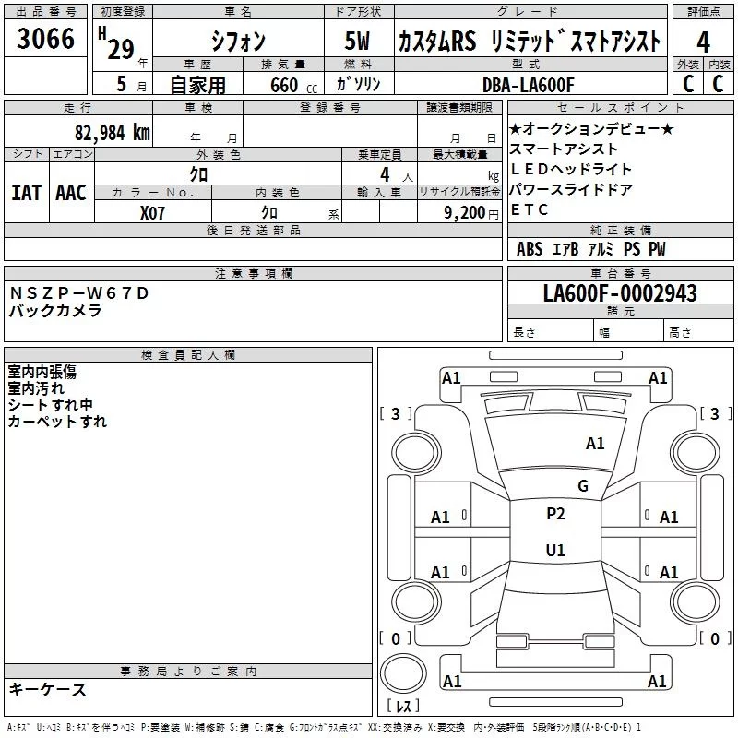Select the top-left tire rating [3]

(396, 414)
